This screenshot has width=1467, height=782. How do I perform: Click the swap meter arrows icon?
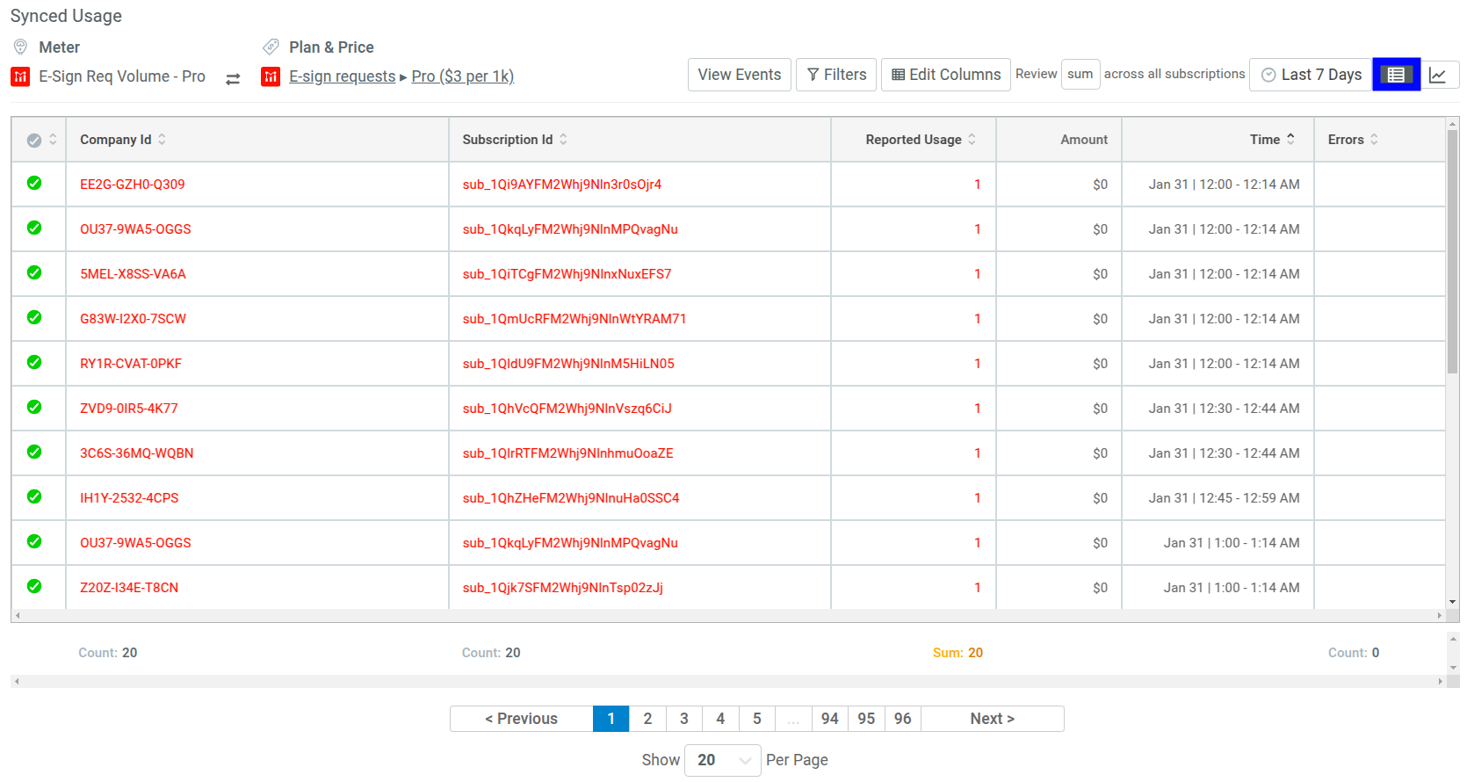pyautogui.click(x=233, y=79)
